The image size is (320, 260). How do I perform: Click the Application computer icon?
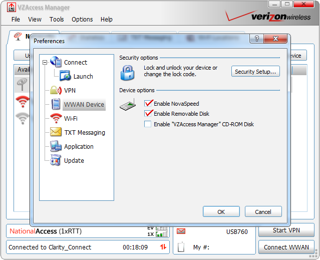point(56,146)
